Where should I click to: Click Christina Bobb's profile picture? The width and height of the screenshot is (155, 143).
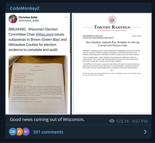(13, 19)
